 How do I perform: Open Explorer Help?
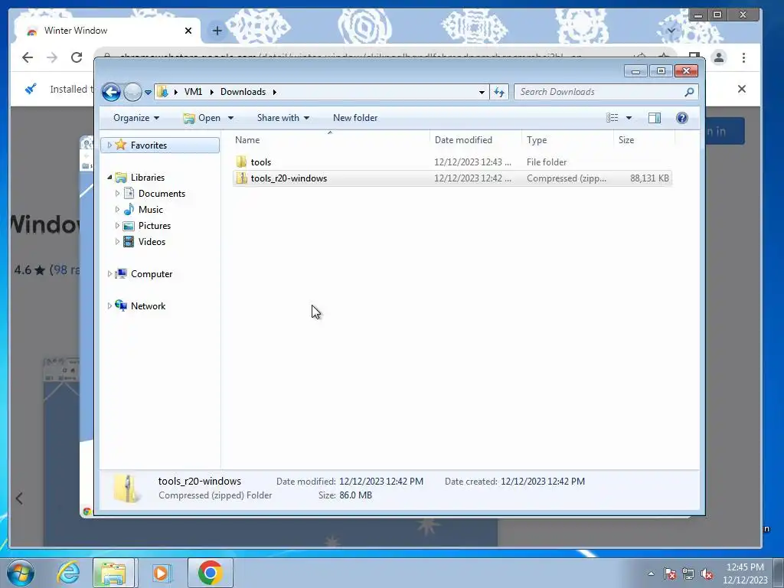pyautogui.click(x=681, y=117)
